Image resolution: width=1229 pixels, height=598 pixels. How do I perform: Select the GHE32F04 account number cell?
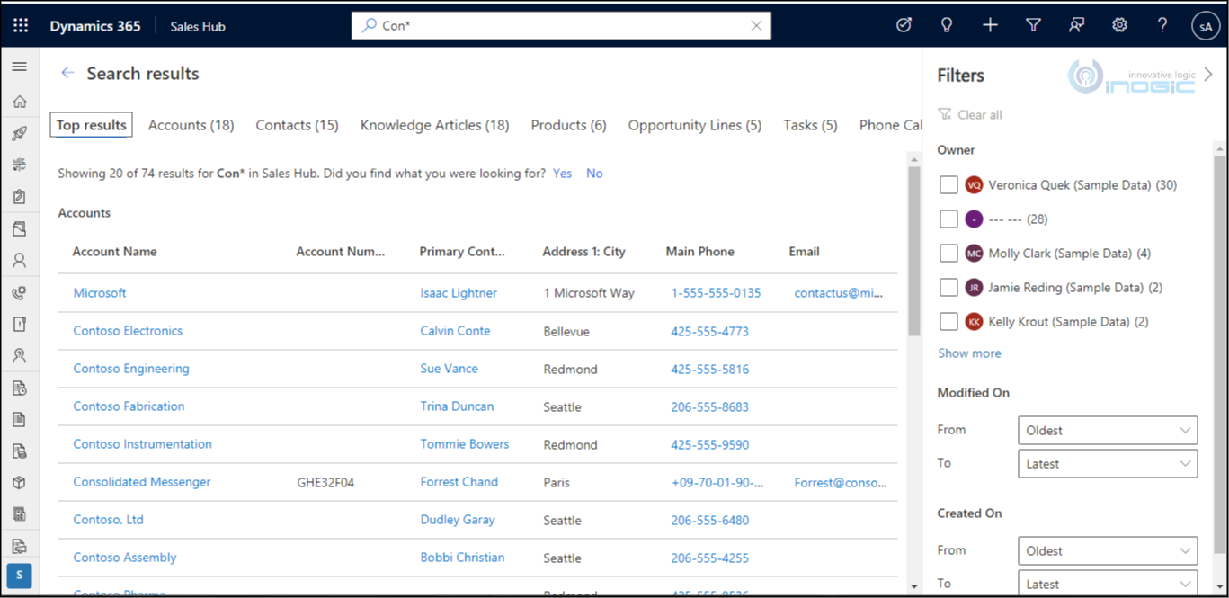(325, 483)
